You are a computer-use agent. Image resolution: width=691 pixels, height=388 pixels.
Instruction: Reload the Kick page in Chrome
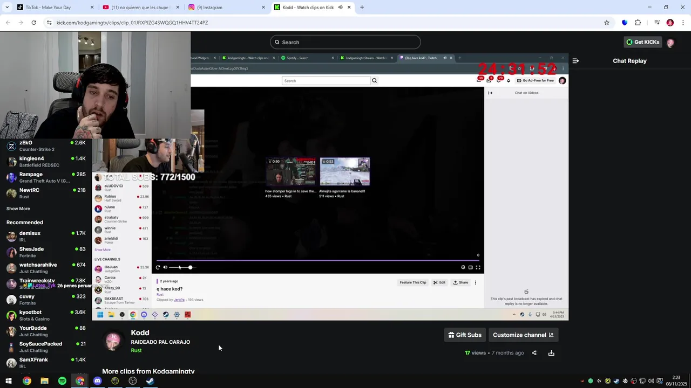[33, 23]
